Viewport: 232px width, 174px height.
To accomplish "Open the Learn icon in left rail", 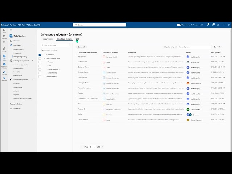I will (4, 43).
